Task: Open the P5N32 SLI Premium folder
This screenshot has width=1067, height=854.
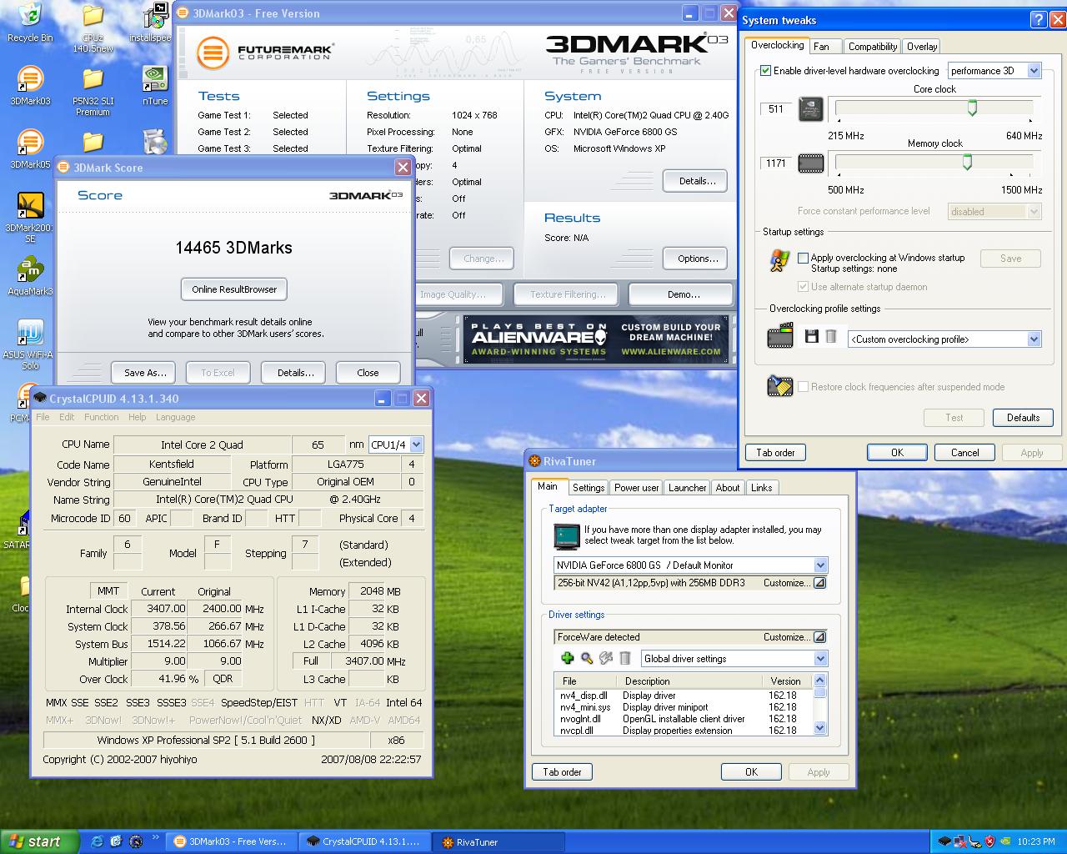Action: 93,92
